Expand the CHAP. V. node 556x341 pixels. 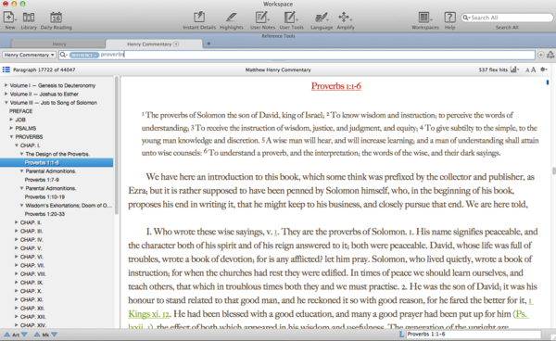[17, 248]
